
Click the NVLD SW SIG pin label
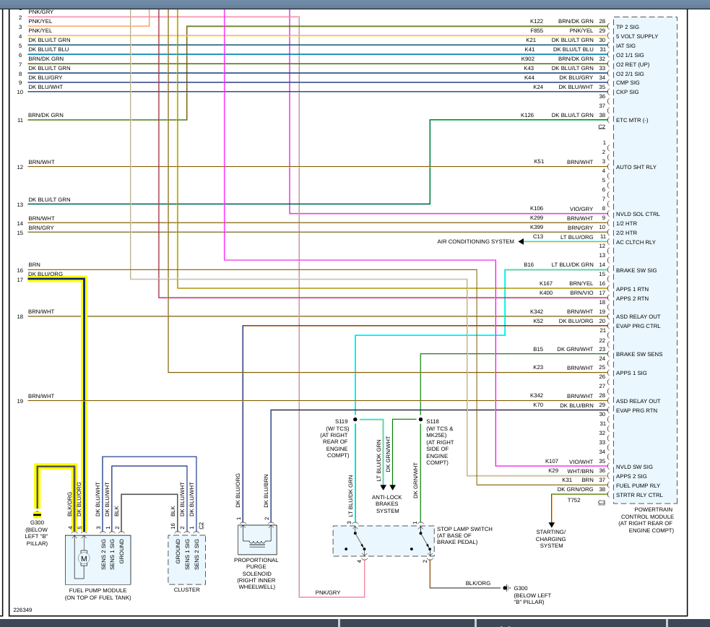(x=634, y=467)
